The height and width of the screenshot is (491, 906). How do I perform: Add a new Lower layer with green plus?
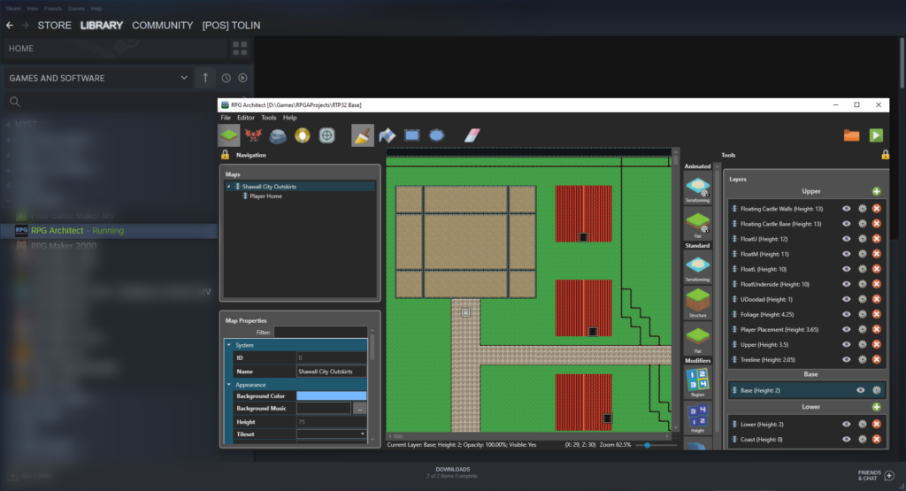pos(877,407)
